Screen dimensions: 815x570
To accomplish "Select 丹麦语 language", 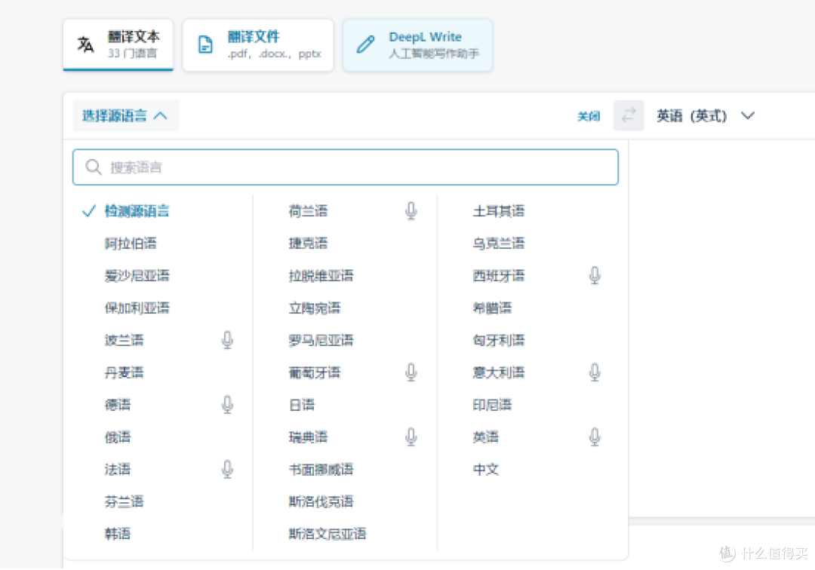I will pyautogui.click(x=124, y=372).
